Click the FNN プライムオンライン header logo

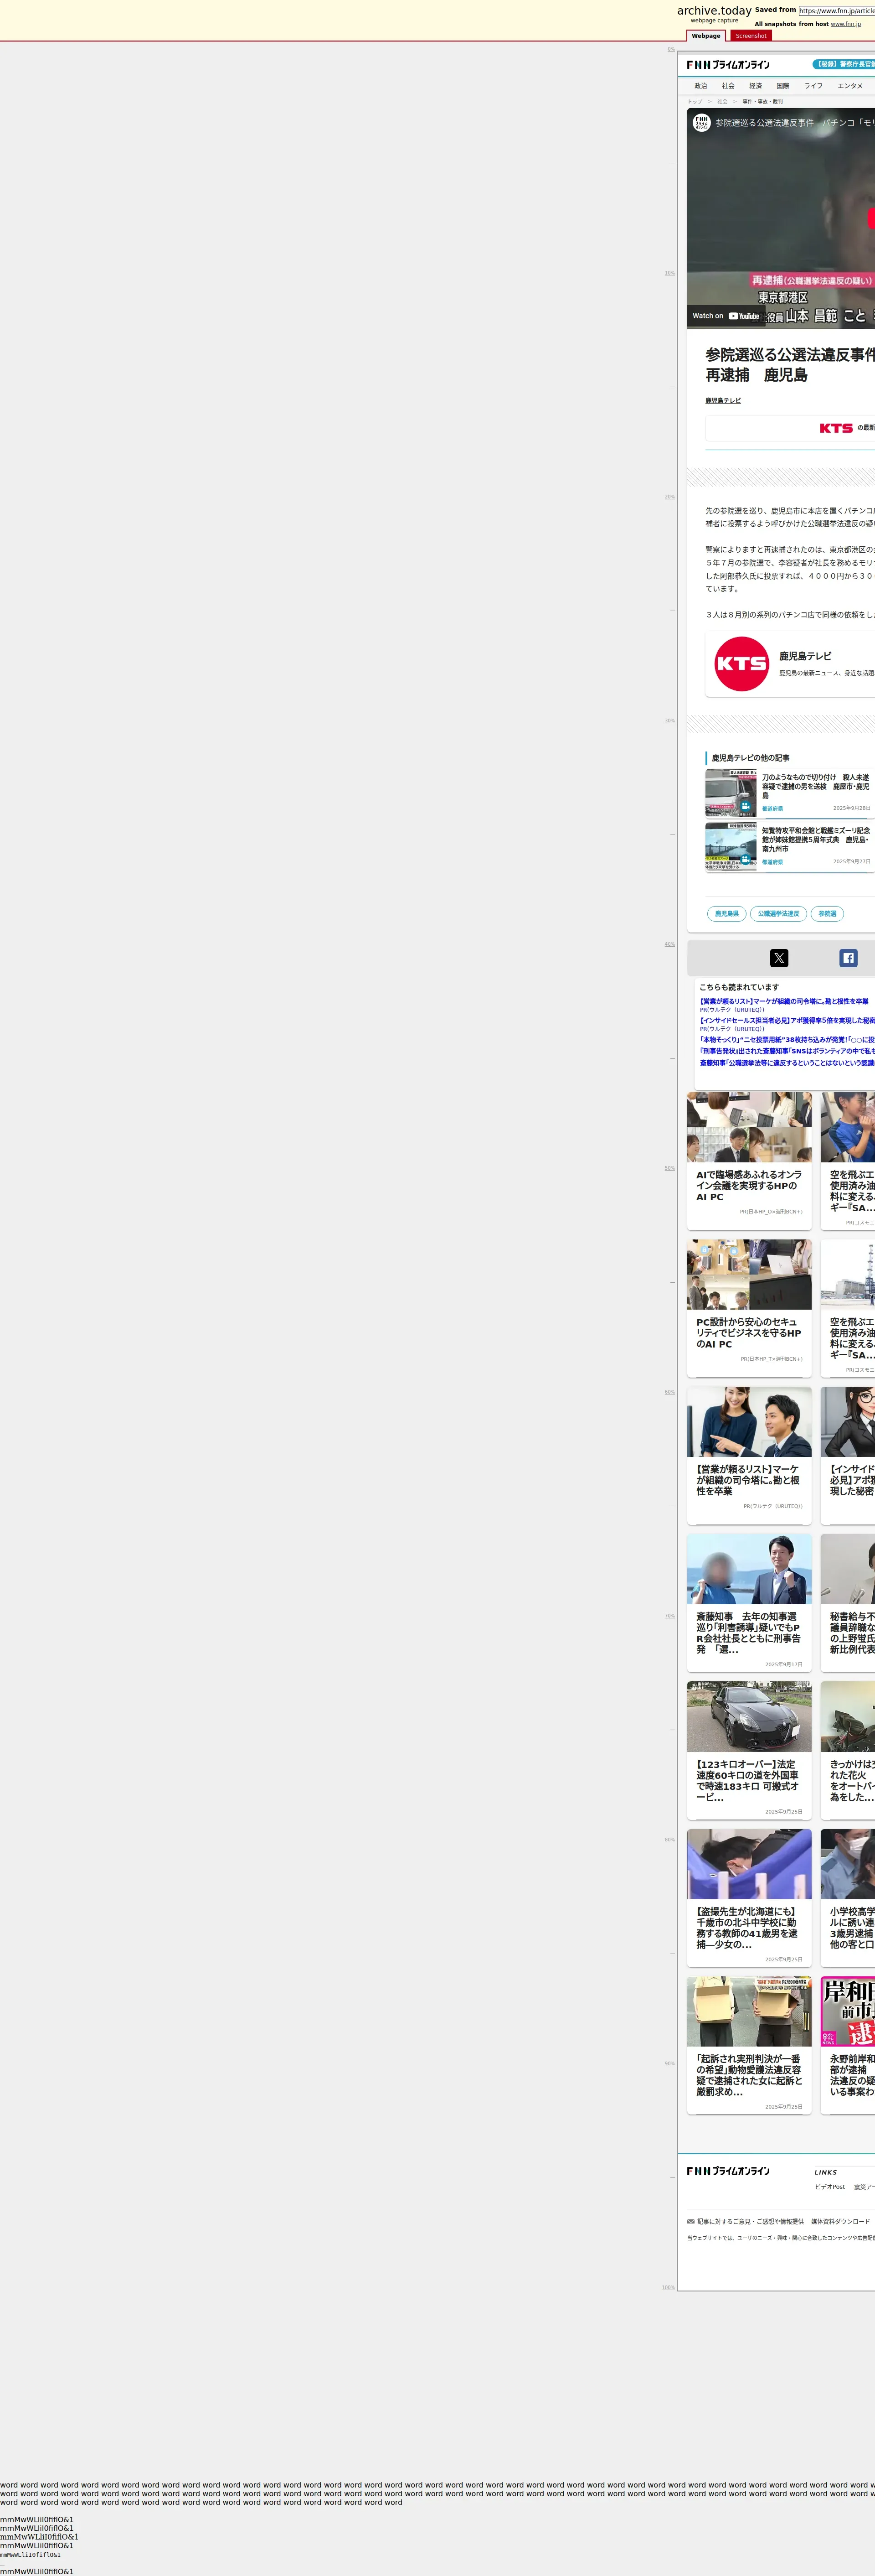(728, 65)
